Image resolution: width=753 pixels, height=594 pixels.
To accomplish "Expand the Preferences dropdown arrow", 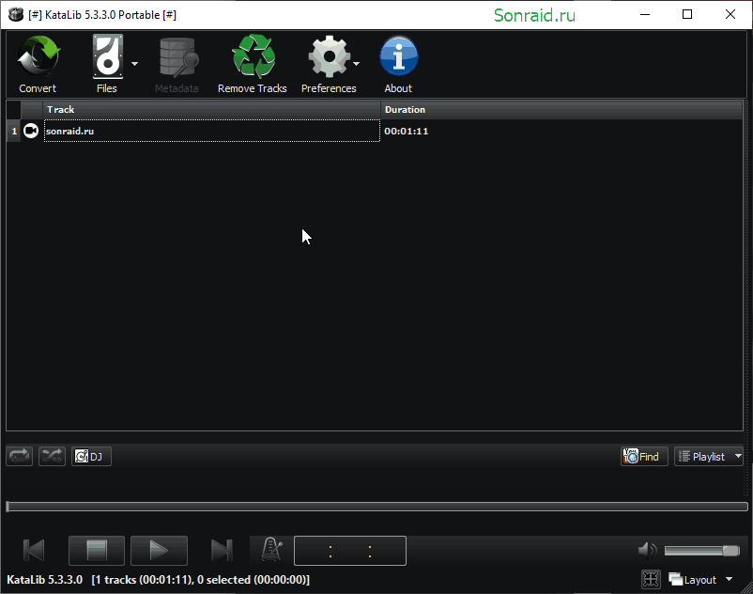I will [x=356, y=63].
